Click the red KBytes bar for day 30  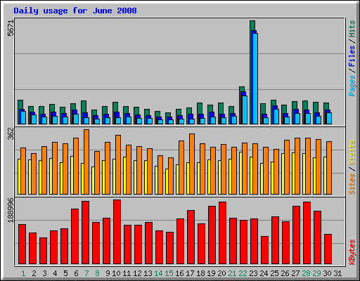coord(328,249)
